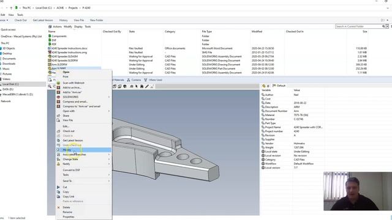
Task: Expand the Send To submenu
Action: [109, 181]
